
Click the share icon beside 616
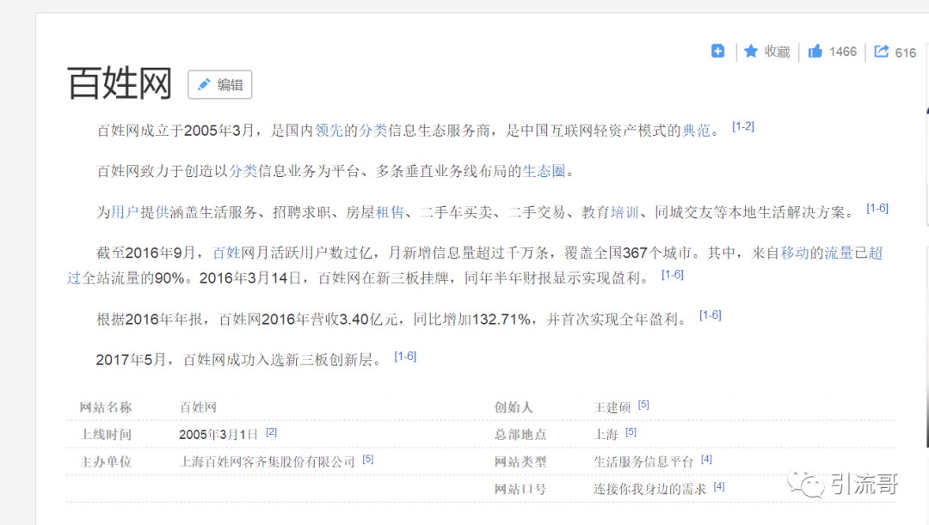tap(881, 52)
